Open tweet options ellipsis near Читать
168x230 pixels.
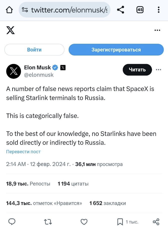(x=159, y=70)
